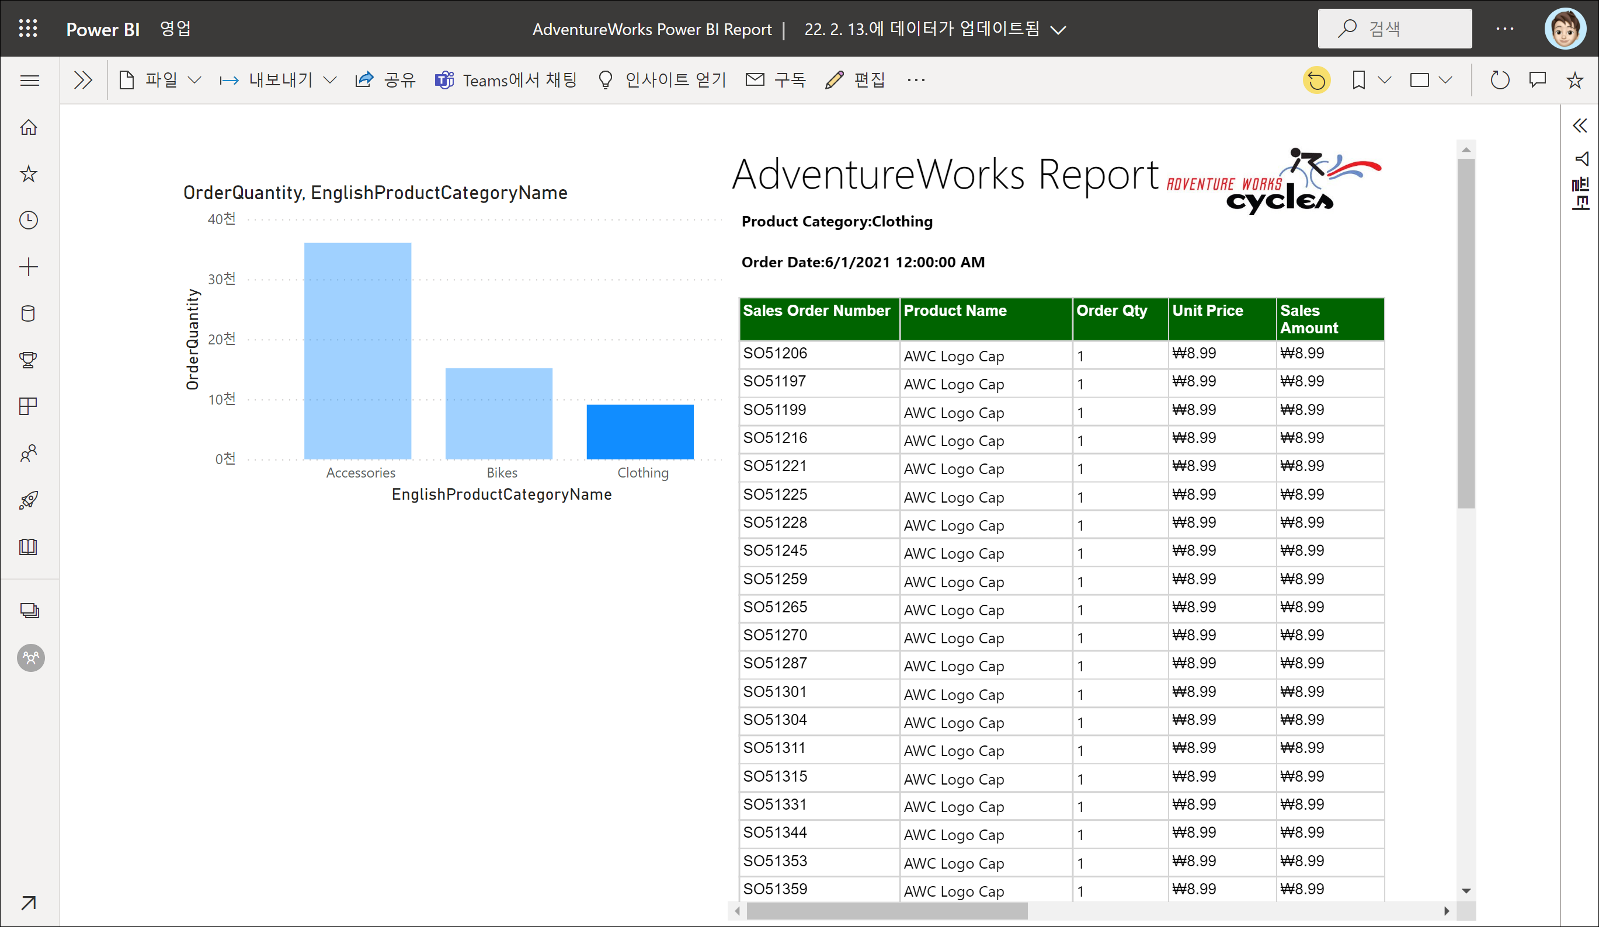Open Recent clock icon in sidebar
This screenshot has height=927, width=1599.
coord(29,220)
